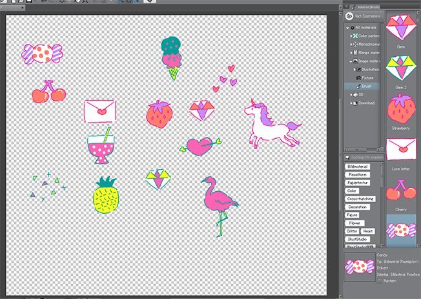This screenshot has height=299, width=421.
Task: Click the tree horizontal scrollbar right arrow
Action: click(x=378, y=150)
